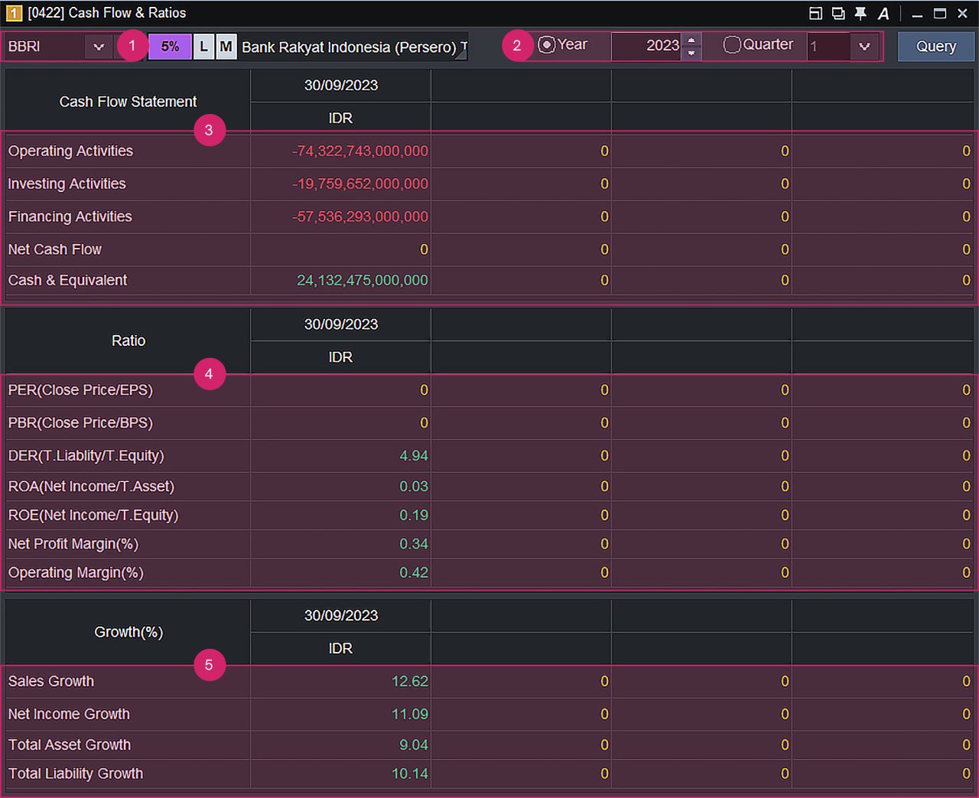Select the Quarter radio button
979x798 pixels.
pos(732,45)
